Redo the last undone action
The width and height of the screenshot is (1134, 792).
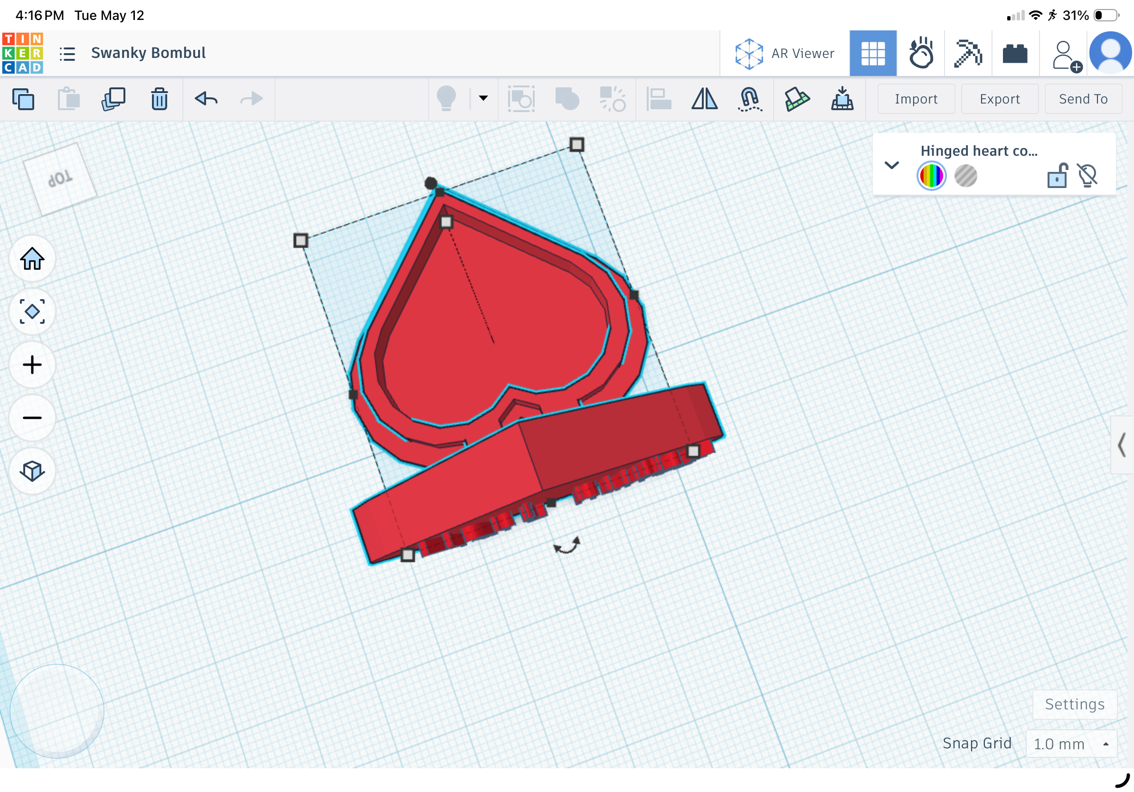tap(251, 99)
